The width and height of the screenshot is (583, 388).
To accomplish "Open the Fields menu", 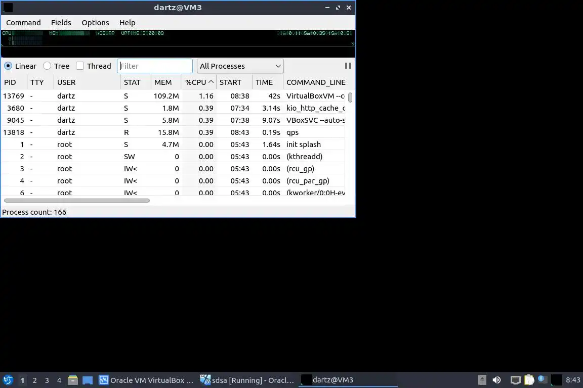I will [61, 23].
